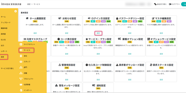Click the star icon on サービス・プラン設定
This screenshot has height=93, width=186.
click(87, 39)
